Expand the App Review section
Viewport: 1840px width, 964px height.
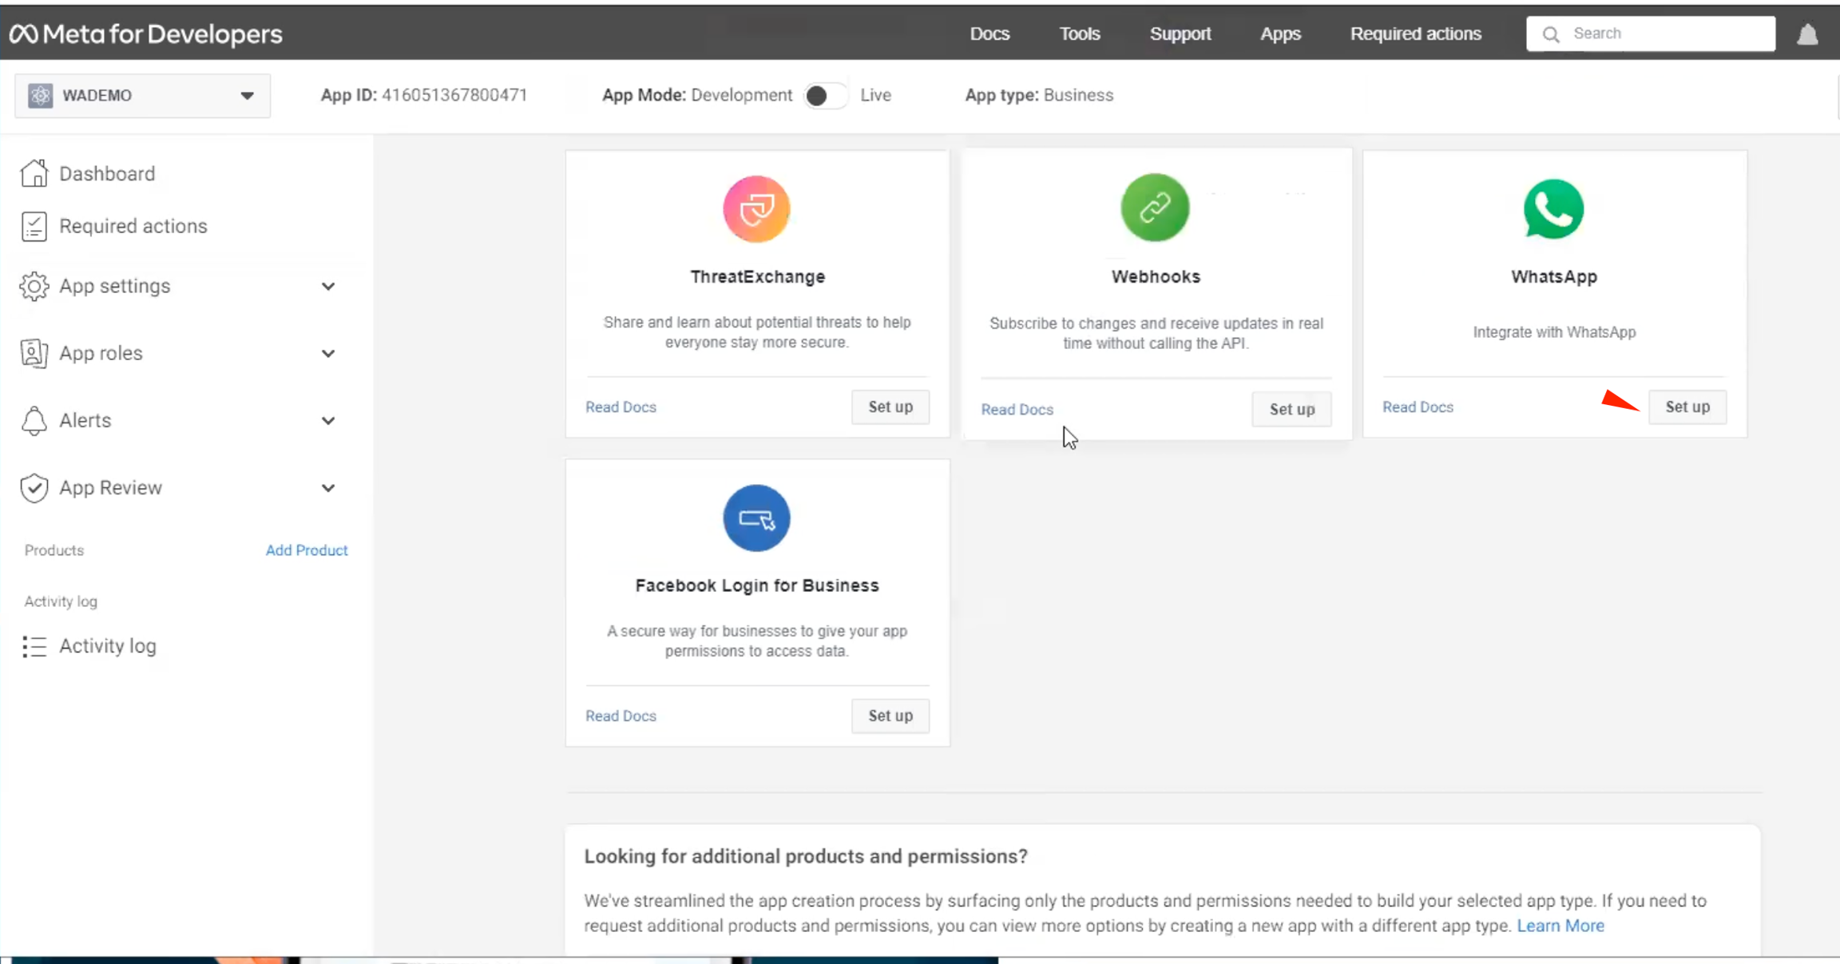click(x=328, y=488)
